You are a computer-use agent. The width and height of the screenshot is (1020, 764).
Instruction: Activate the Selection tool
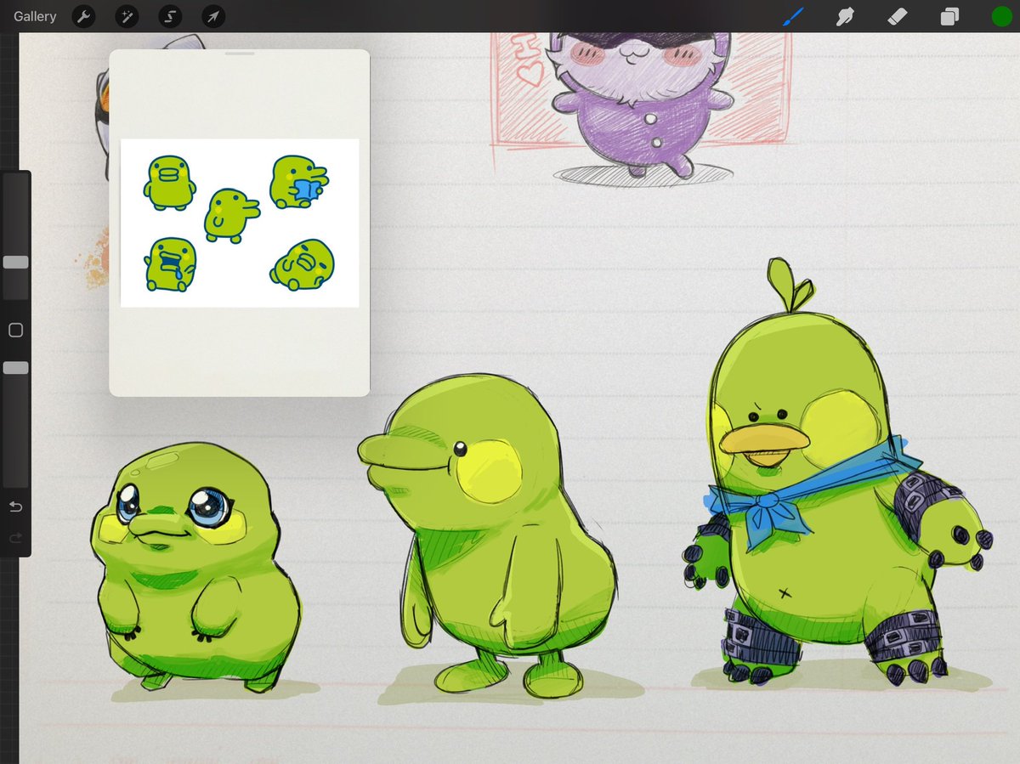click(x=170, y=16)
